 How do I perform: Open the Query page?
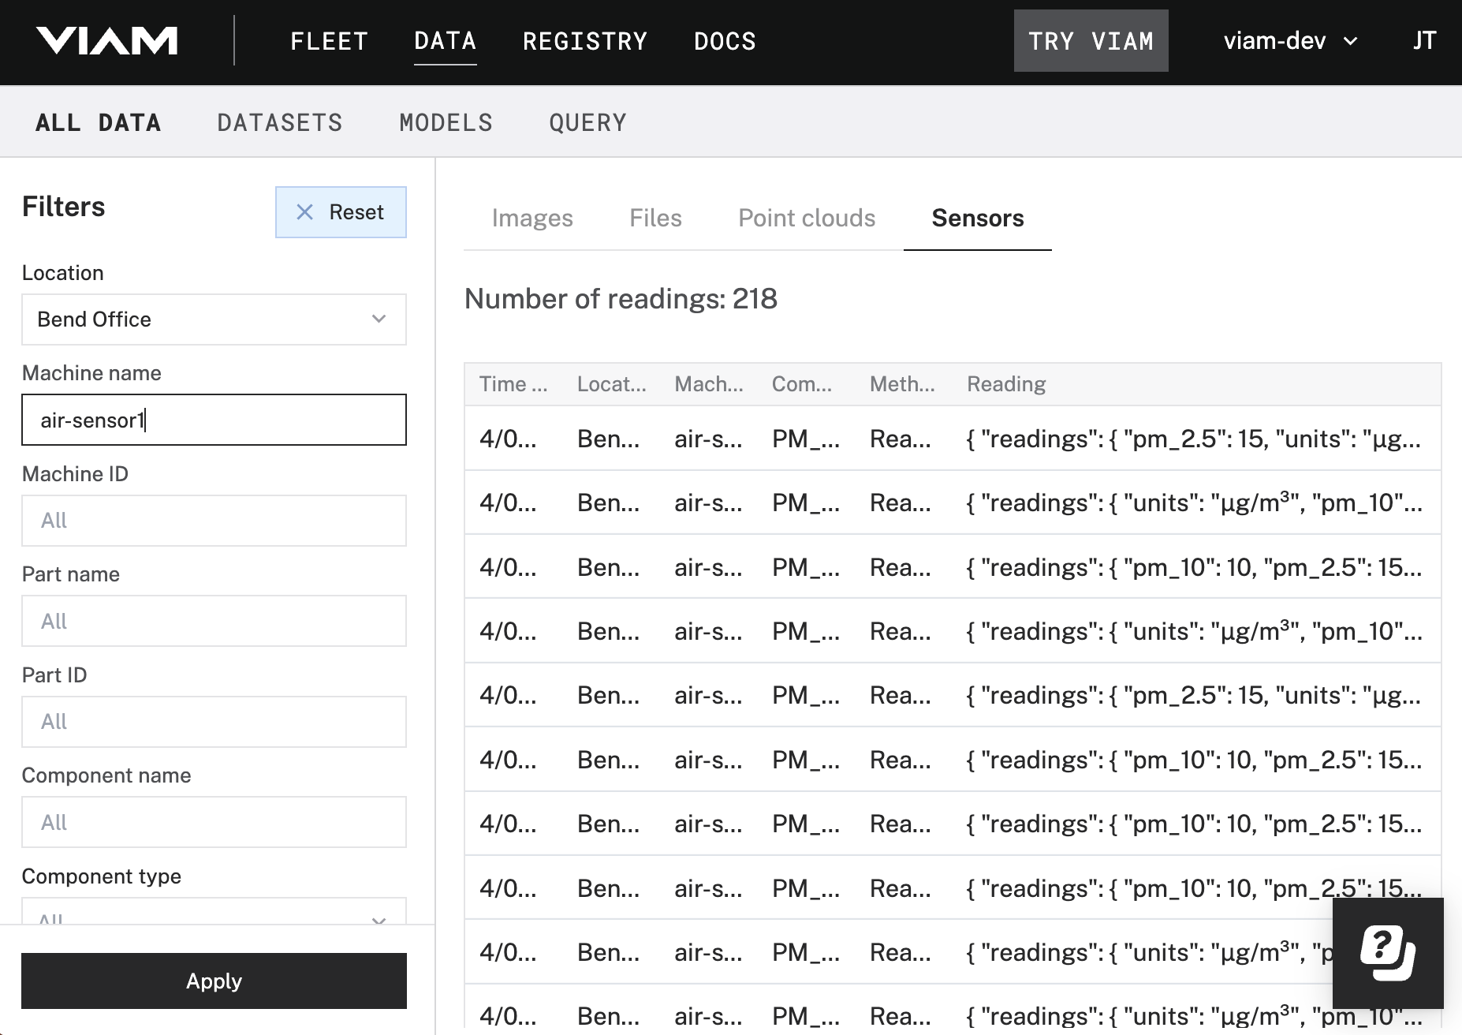(587, 123)
